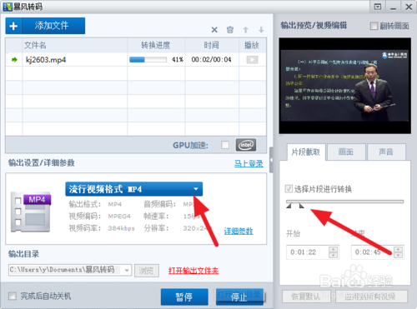Screen dimensions: 417x309
Task: Click the conversion progress bar at 41%
Action: click(x=148, y=60)
